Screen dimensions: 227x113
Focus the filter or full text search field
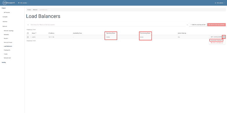coord(108,25)
